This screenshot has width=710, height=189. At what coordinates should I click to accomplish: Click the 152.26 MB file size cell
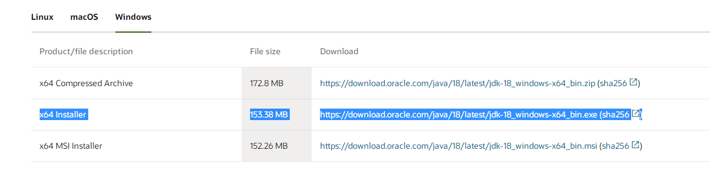point(269,146)
